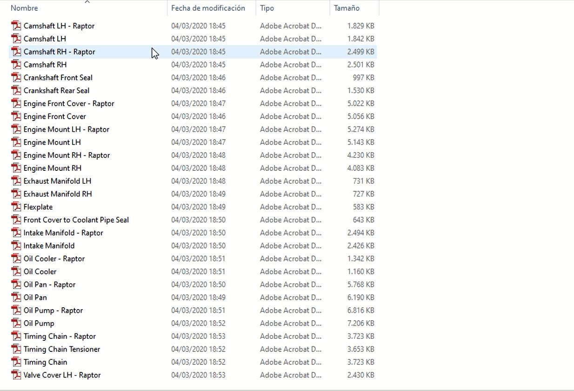Click the 6.190 KB size value
Viewport: 574px width, 391px height.
360,297
